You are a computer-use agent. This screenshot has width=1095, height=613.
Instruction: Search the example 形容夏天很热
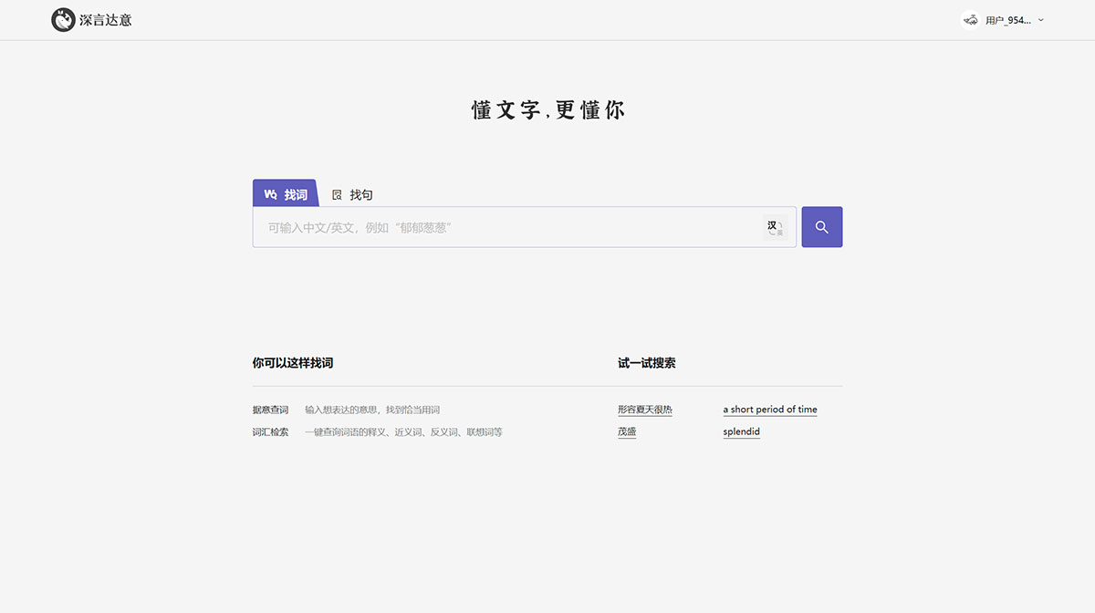click(x=645, y=409)
